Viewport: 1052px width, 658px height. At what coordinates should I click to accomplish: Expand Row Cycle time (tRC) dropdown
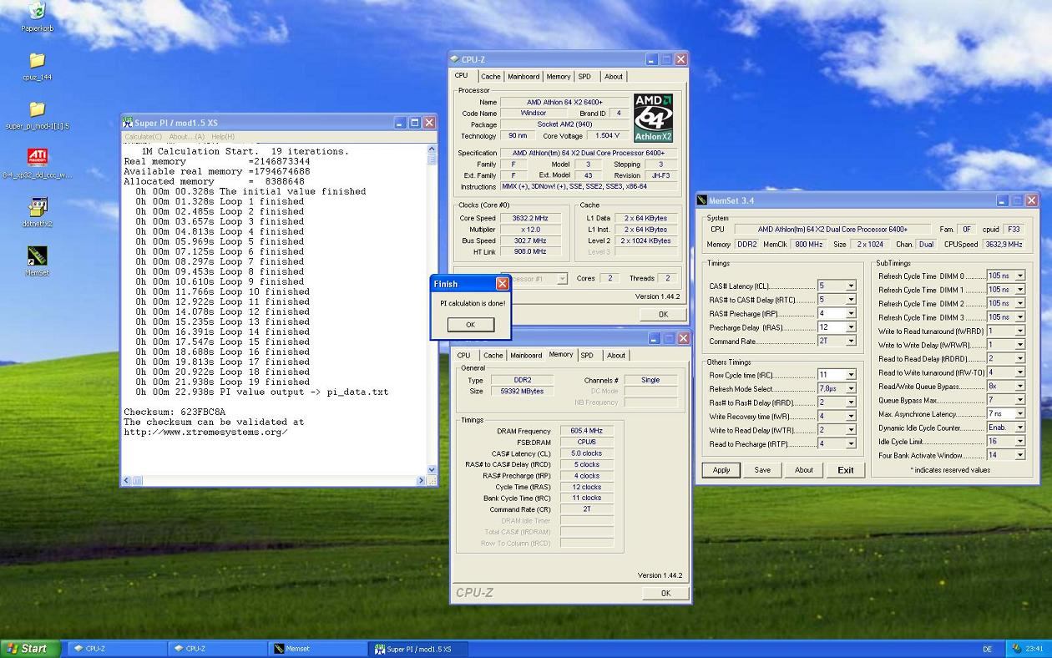pyautogui.click(x=851, y=375)
